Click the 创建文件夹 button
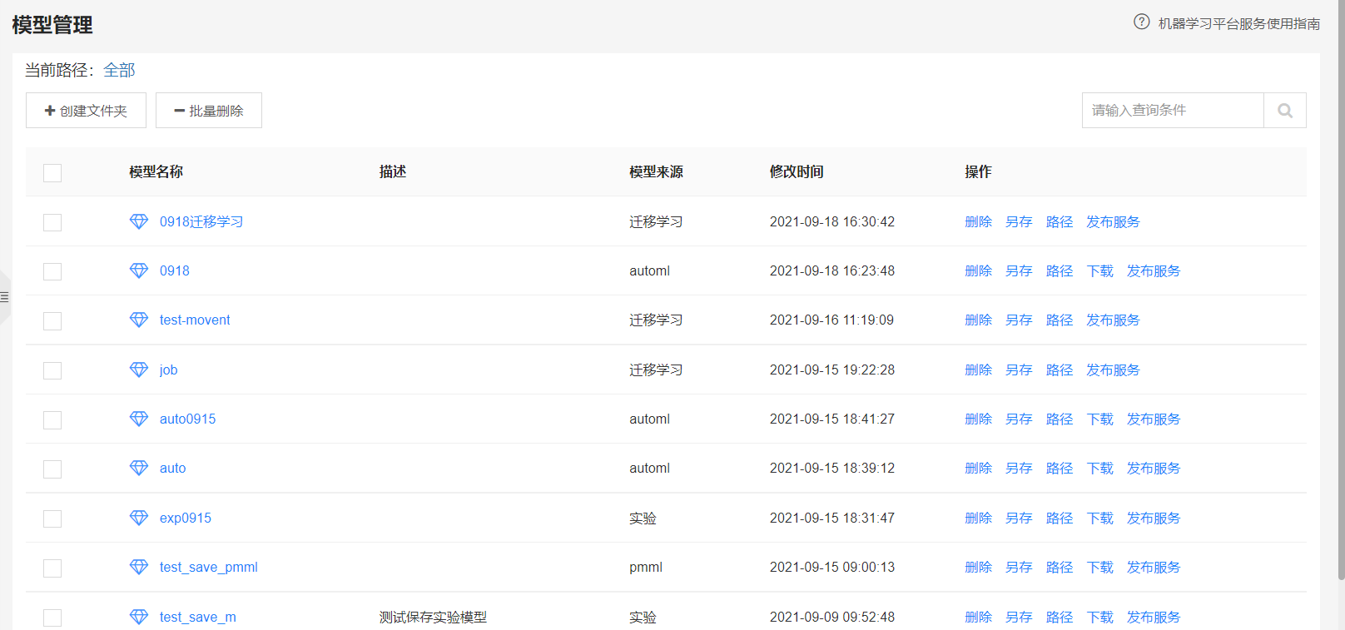The width and height of the screenshot is (1345, 630). [86, 111]
